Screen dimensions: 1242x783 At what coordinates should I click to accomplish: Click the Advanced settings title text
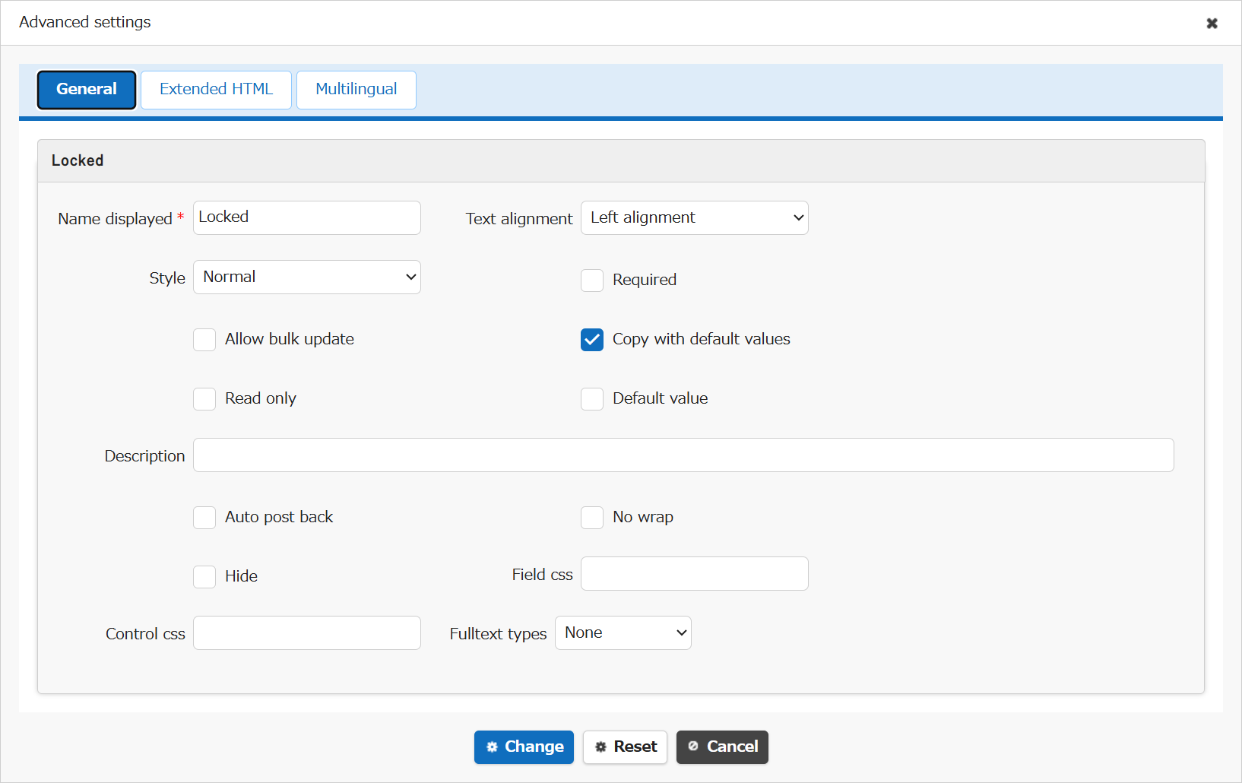point(85,22)
